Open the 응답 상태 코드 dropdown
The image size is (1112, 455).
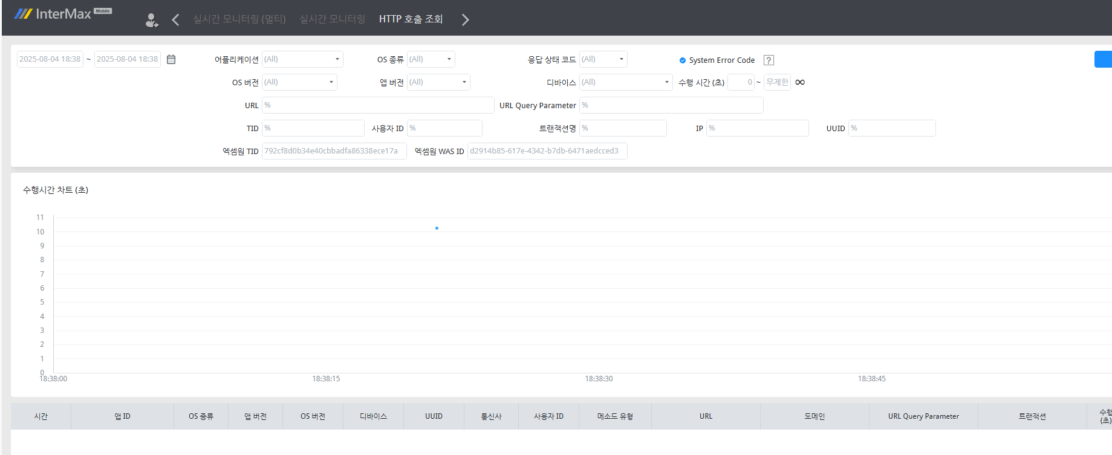point(603,59)
